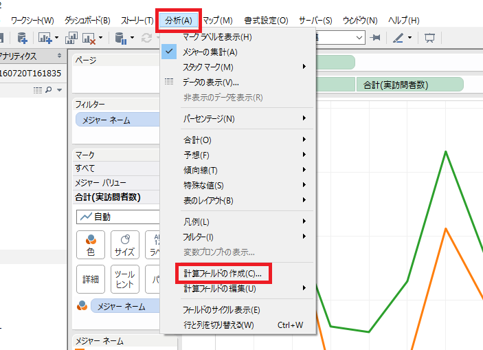Click the fix axes pin icon
This screenshot has height=350, width=483.
click(x=376, y=38)
